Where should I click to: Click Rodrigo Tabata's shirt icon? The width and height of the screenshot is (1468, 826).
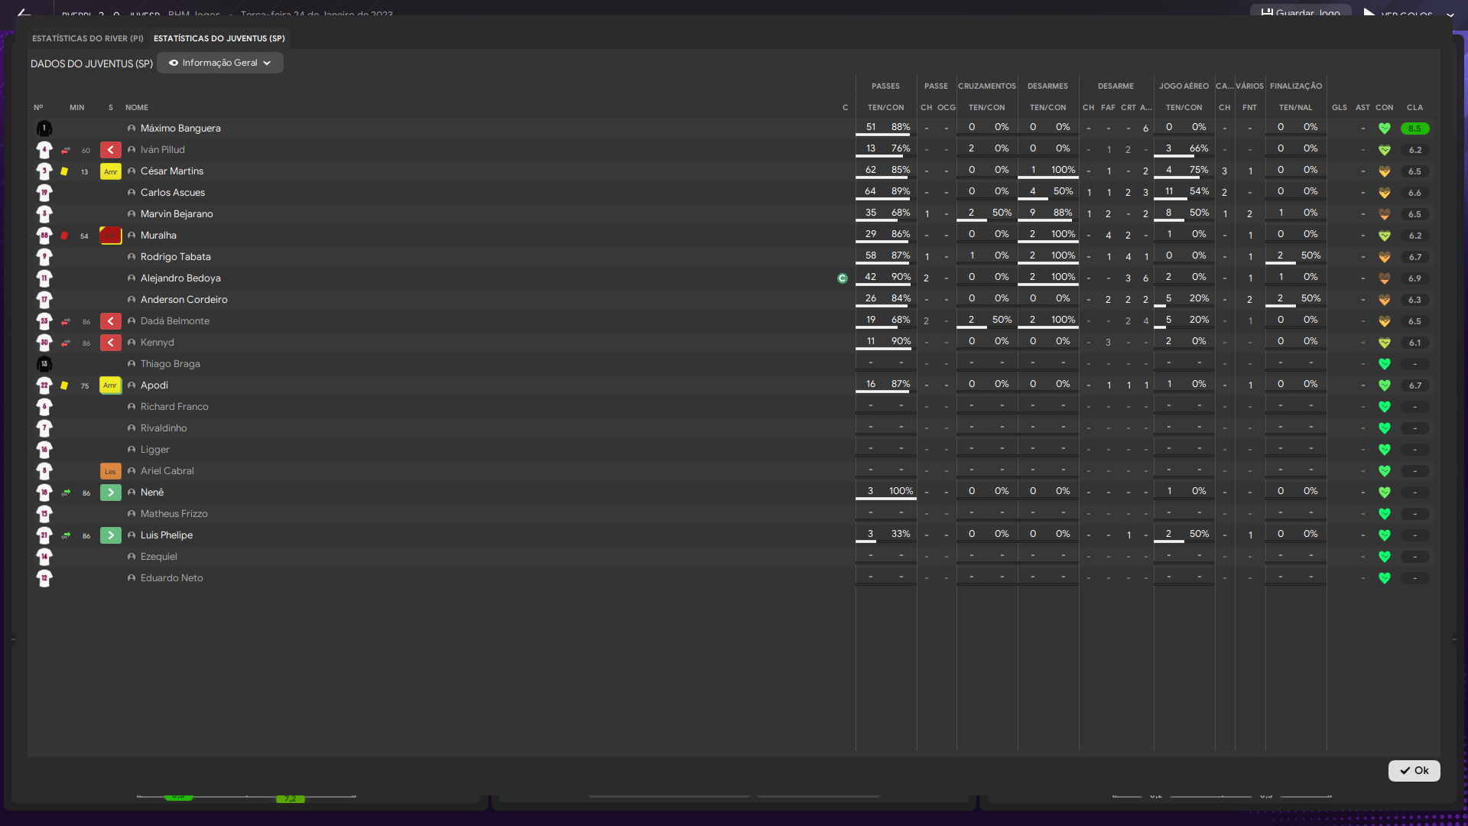tap(44, 257)
